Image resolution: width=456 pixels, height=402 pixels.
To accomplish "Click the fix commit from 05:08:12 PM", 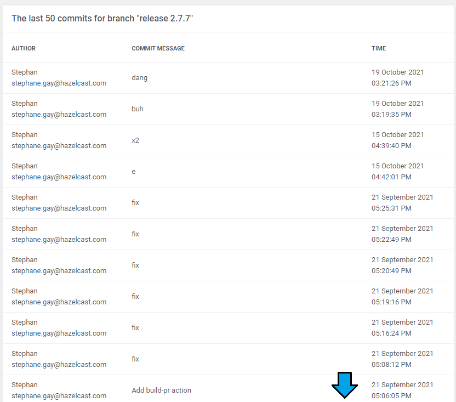I will pyautogui.click(x=135, y=359).
